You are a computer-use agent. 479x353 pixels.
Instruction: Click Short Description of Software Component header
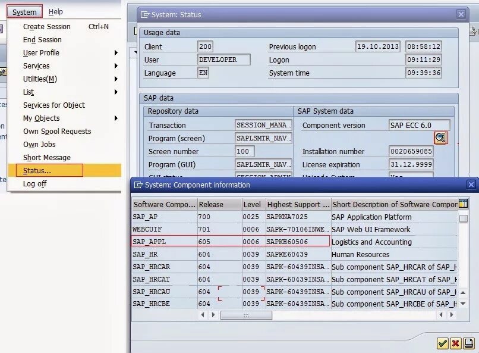pos(395,204)
